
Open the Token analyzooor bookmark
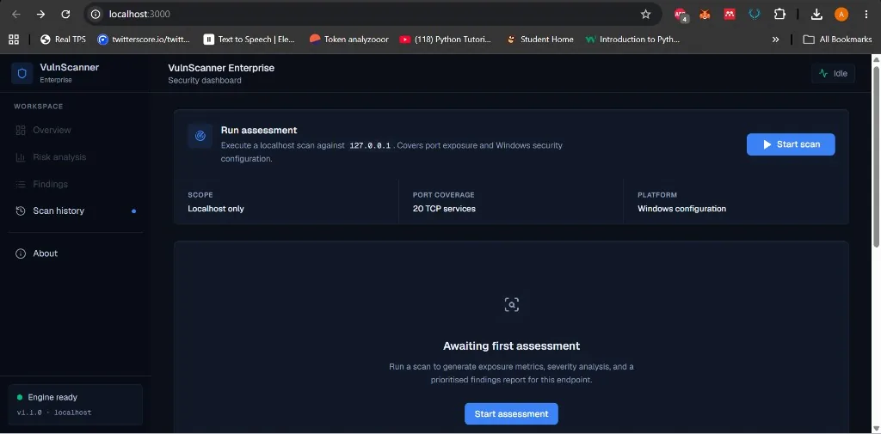point(349,40)
